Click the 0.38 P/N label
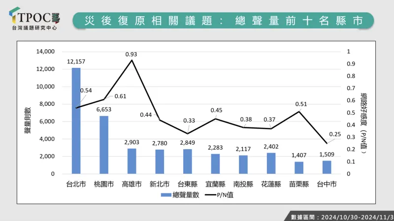 [x=246, y=119]
